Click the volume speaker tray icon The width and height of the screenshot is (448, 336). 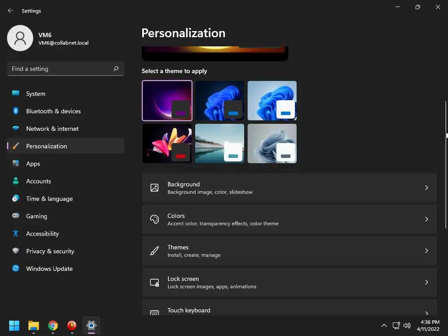pos(407,325)
